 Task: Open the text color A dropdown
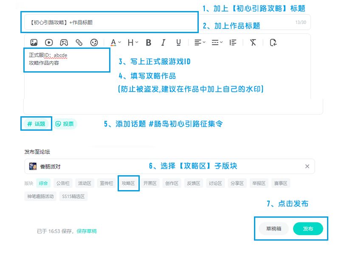coord(116,42)
